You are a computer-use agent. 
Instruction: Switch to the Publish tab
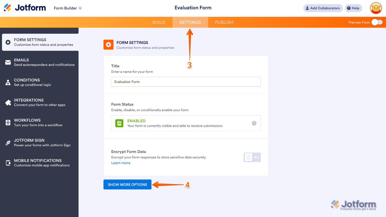click(x=224, y=23)
